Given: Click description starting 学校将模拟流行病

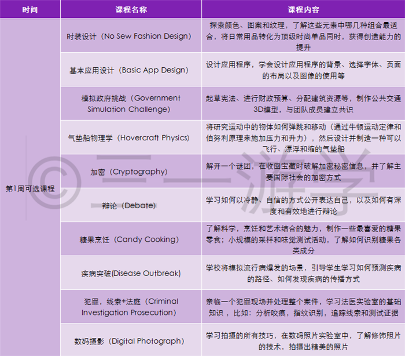Looking at the screenshot, I should [303, 273].
